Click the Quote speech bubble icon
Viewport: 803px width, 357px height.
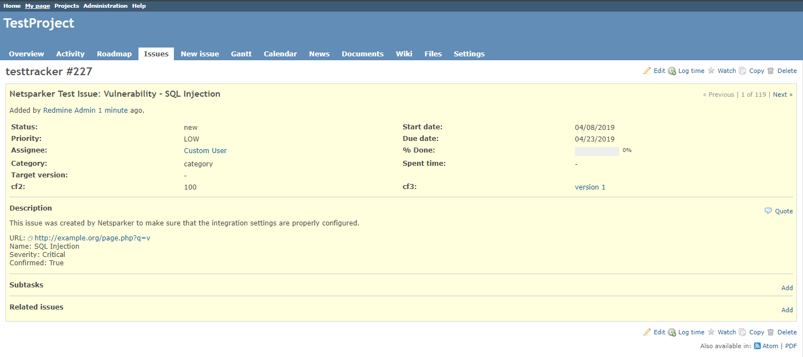768,211
